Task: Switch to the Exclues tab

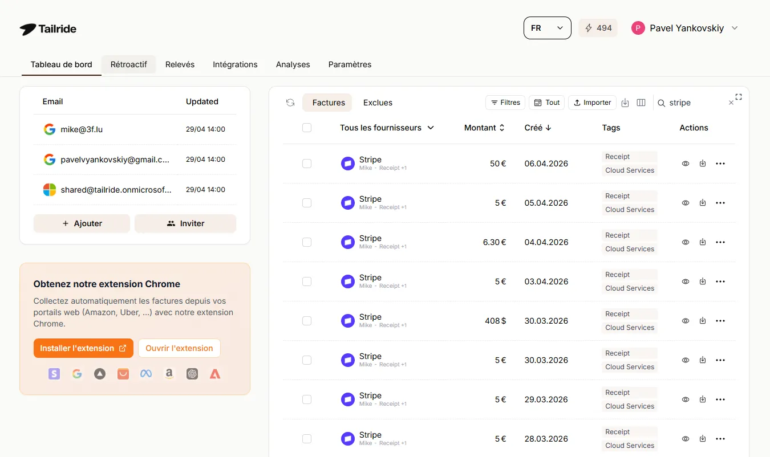Action: (378, 103)
